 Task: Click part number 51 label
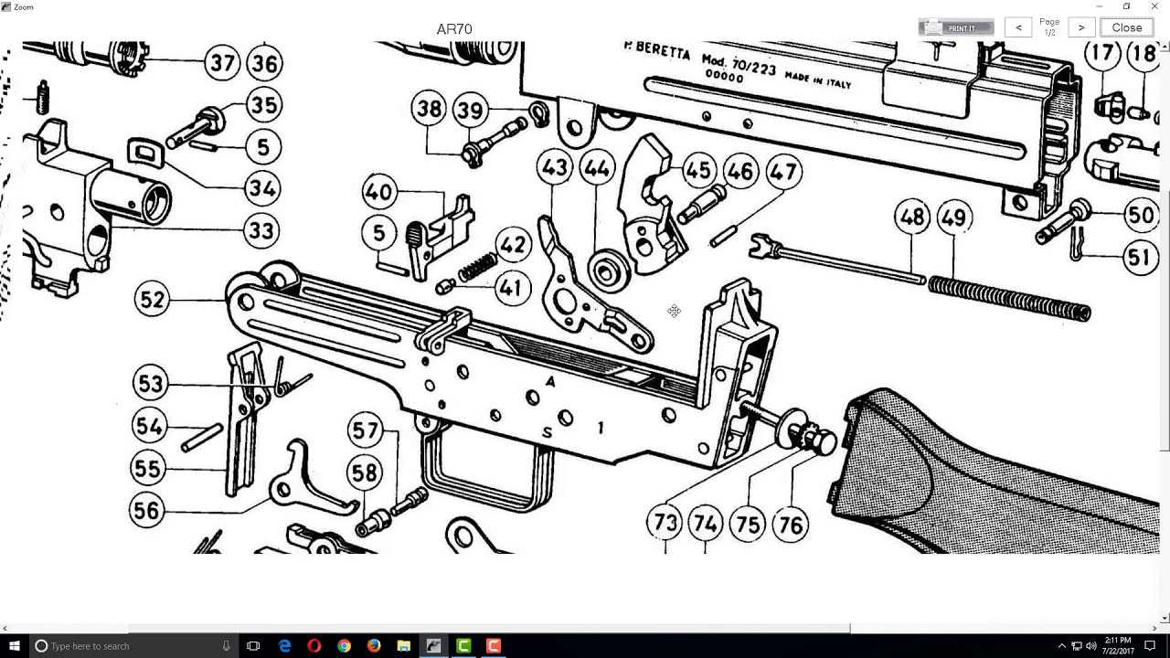pyautogui.click(x=1139, y=258)
